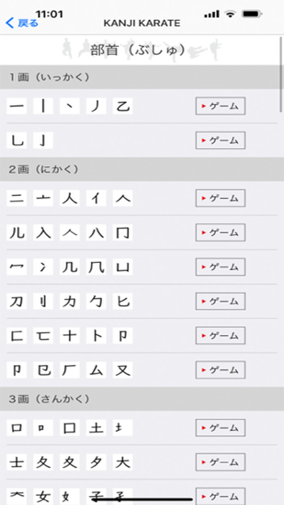
Task: Open the 刀 radical tile
Action: click(17, 301)
